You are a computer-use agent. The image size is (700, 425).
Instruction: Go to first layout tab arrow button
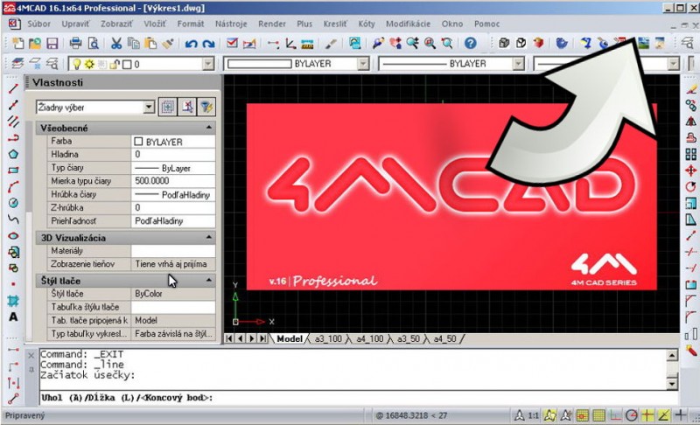pyautogui.click(x=229, y=339)
